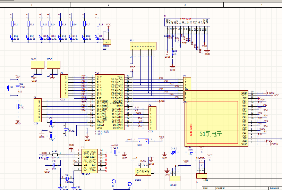Screen dimensions: 282x190
Task: Select the J1 LCD 1602 header
Action: tap(187, 22)
